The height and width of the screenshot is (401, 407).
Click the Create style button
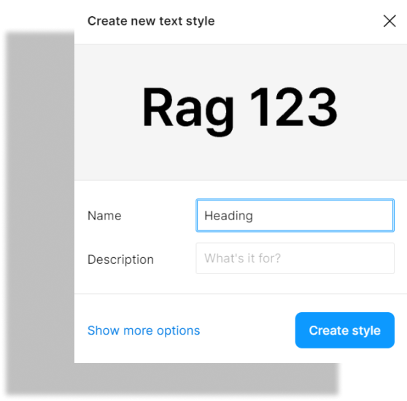coord(345,330)
